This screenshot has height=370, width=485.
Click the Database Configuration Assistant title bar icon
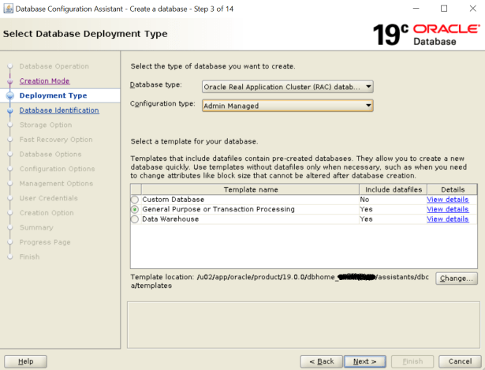(x=8, y=8)
